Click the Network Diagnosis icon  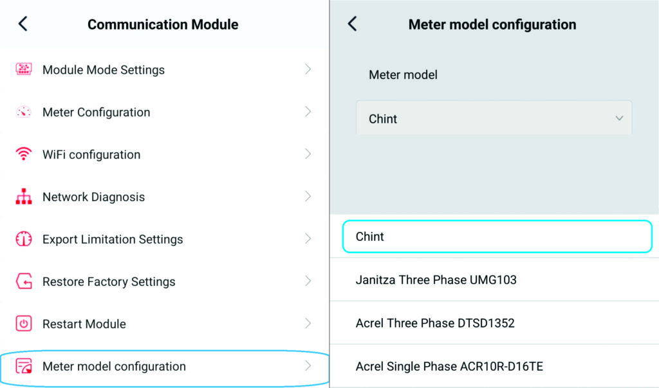[x=24, y=197]
